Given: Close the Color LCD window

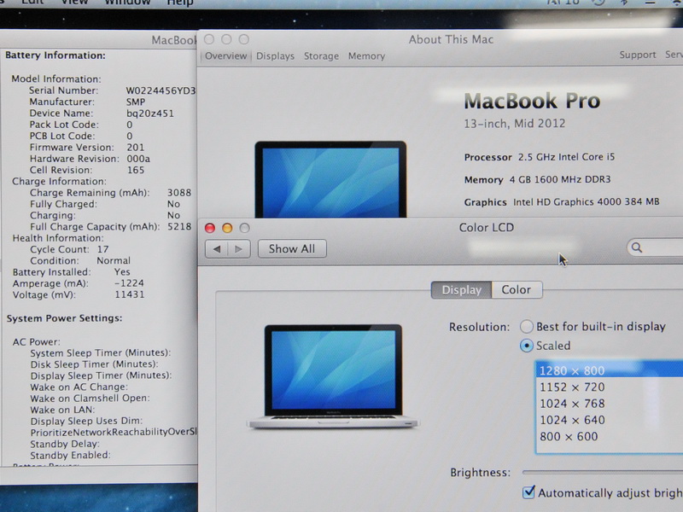Looking at the screenshot, I should (210, 228).
